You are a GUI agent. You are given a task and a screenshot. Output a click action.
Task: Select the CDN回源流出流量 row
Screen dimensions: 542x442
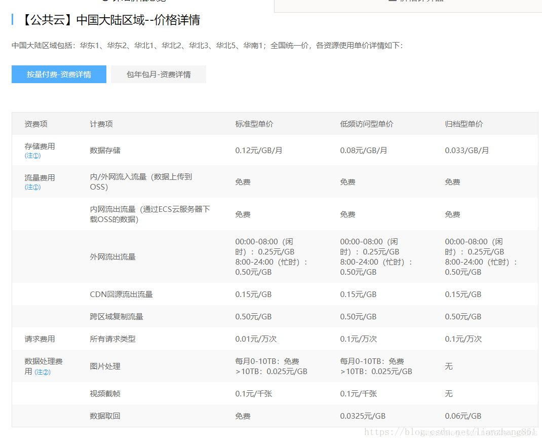pos(121,294)
